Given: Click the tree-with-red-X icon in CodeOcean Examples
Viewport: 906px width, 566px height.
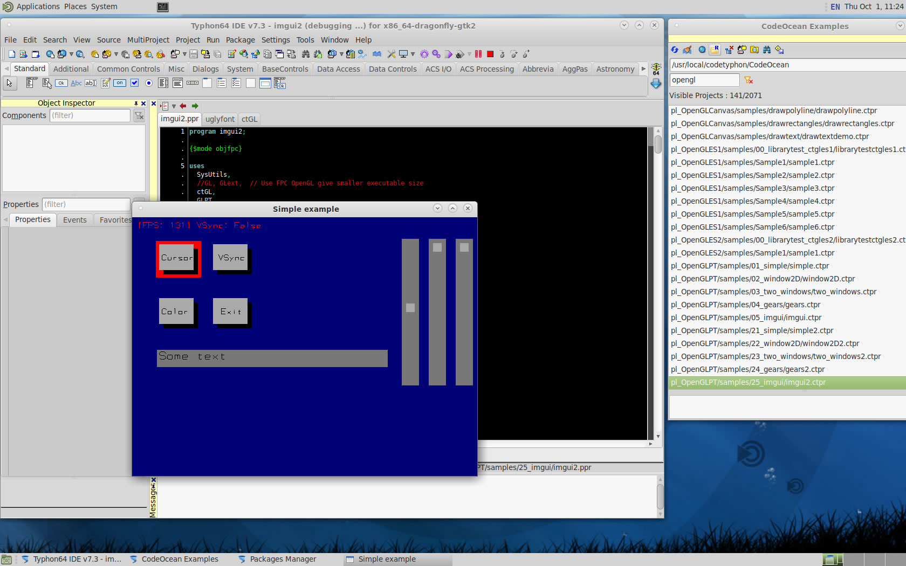Looking at the screenshot, I should (x=729, y=50).
